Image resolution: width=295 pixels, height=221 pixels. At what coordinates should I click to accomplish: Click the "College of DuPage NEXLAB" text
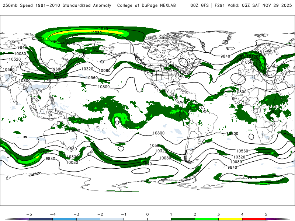[x=146, y=6]
